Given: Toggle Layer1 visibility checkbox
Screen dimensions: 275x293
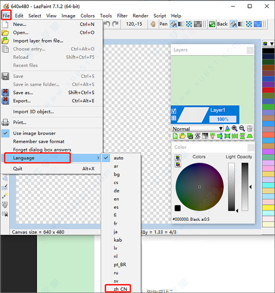Looking at the screenshot, I should coord(174,111).
